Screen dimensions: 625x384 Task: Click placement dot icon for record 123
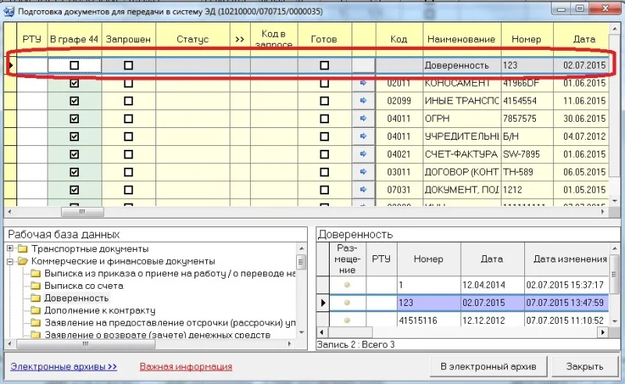[x=347, y=303]
